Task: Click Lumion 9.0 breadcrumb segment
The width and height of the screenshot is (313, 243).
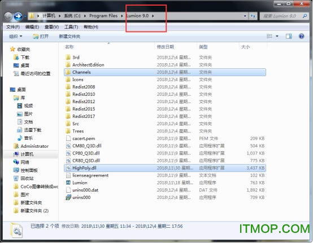Action: [137, 16]
